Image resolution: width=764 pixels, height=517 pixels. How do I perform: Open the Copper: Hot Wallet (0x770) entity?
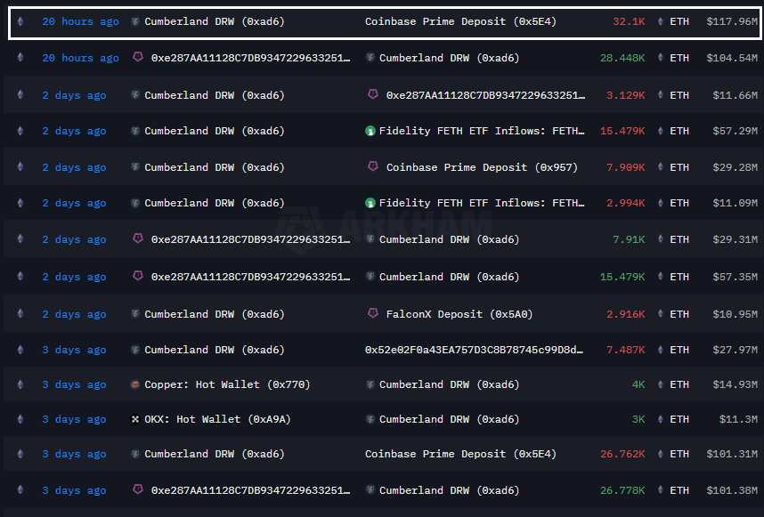pyautogui.click(x=227, y=384)
